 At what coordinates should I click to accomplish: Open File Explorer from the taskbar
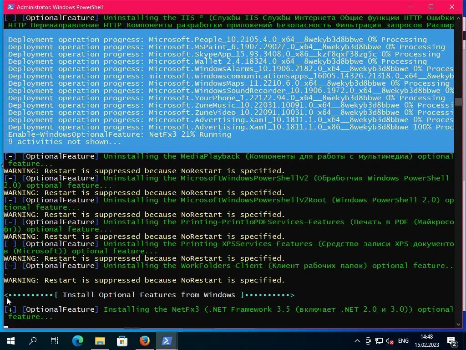coord(100,341)
